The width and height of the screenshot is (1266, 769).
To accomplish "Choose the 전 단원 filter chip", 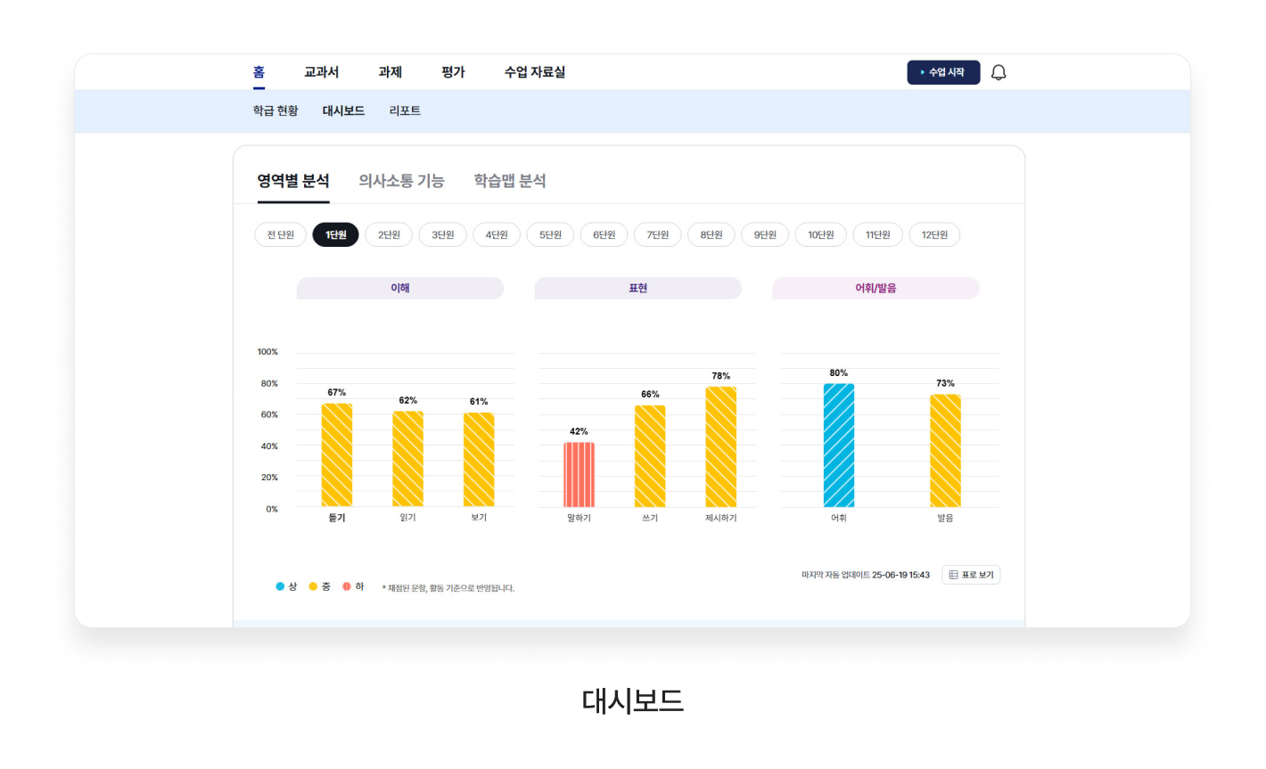I will (x=281, y=234).
